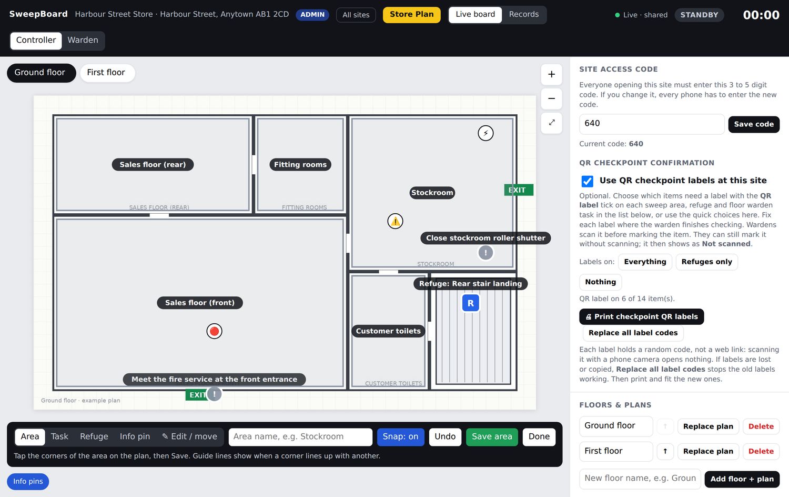
Task: Click Replace all label codes
Action: tap(633, 333)
